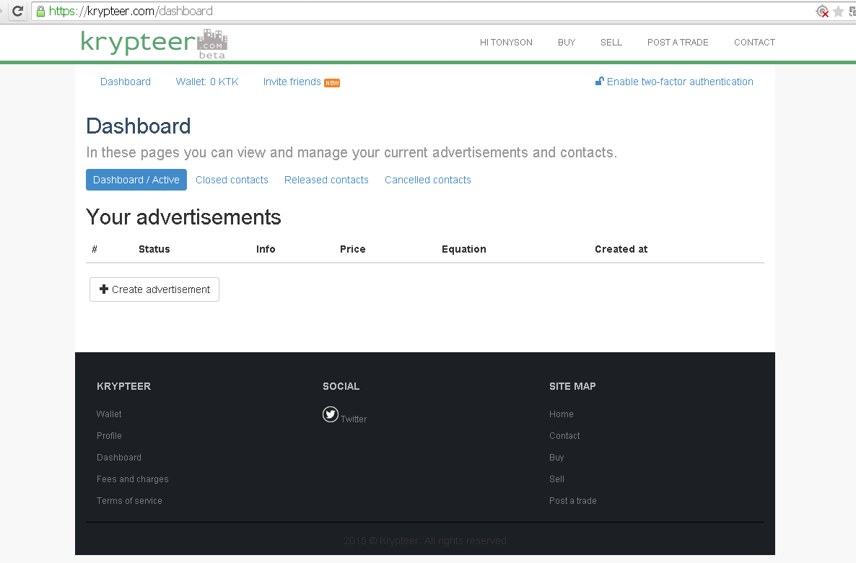856x563 pixels.
Task: Open Fees and charges footer link
Action: (133, 479)
